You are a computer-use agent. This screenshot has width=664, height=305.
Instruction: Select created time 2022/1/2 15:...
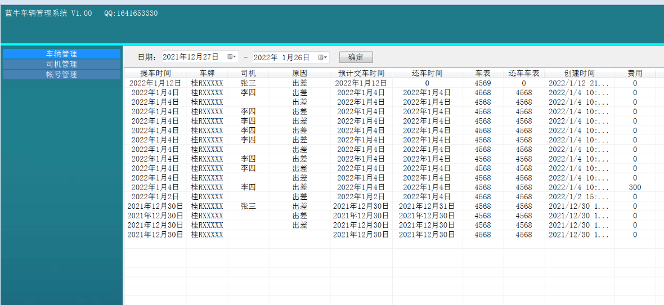tap(578, 196)
